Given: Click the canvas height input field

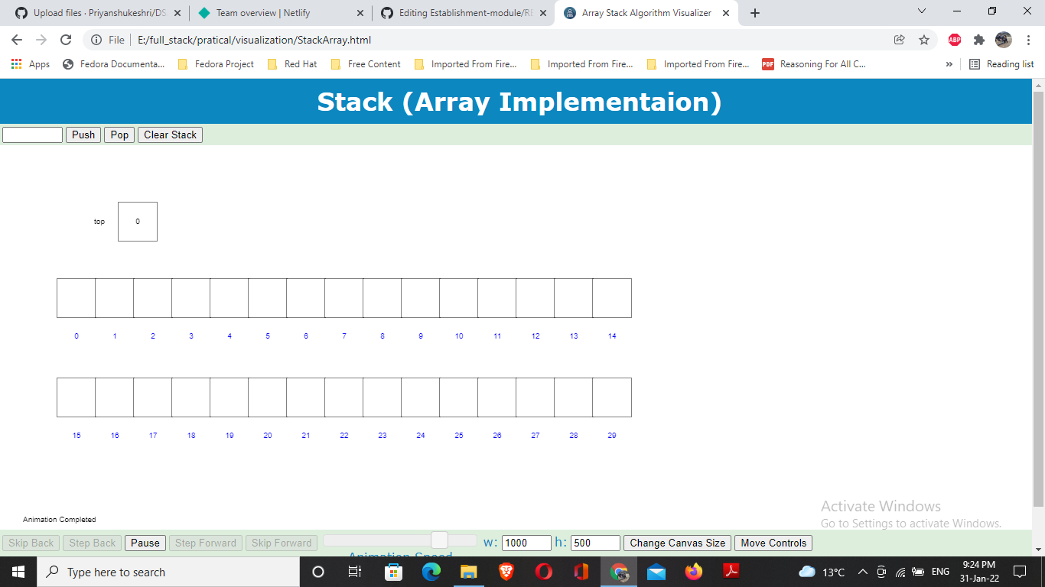Looking at the screenshot, I should [x=595, y=543].
